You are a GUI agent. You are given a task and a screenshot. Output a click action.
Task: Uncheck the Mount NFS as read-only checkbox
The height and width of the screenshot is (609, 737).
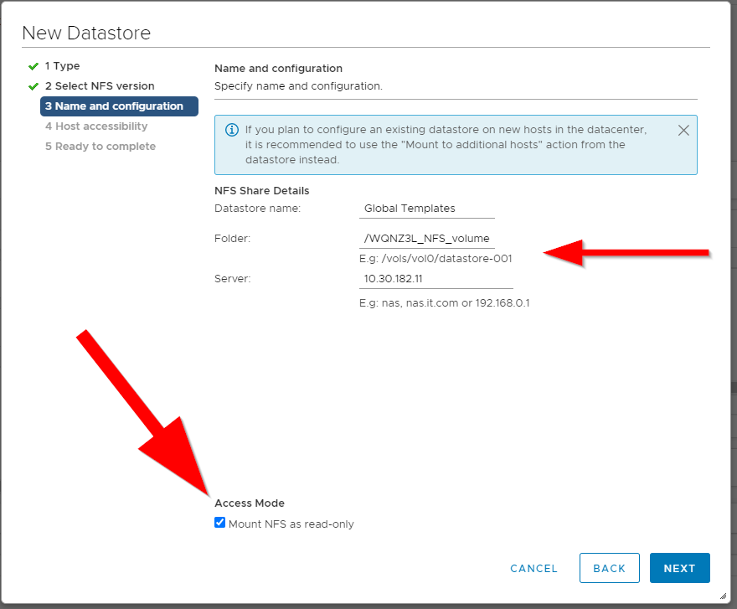pos(219,523)
